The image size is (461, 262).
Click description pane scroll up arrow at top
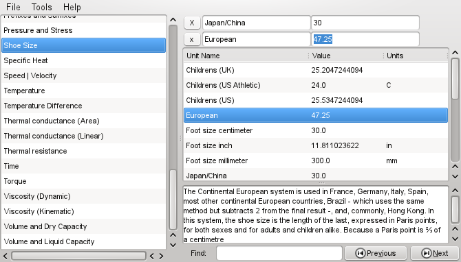pyautogui.click(x=455, y=191)
